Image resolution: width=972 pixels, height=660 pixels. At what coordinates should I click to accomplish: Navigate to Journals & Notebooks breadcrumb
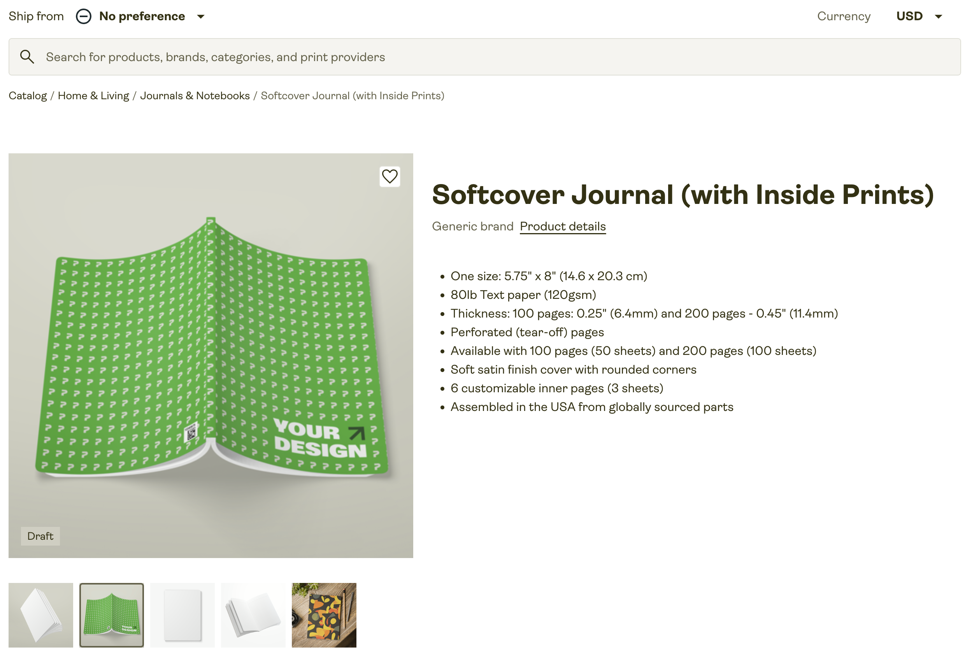195,96
